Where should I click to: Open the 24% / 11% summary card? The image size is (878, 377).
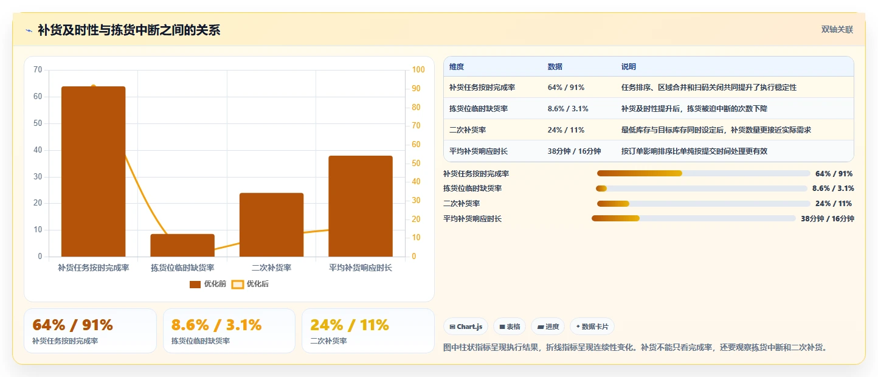tap(368, 331)
